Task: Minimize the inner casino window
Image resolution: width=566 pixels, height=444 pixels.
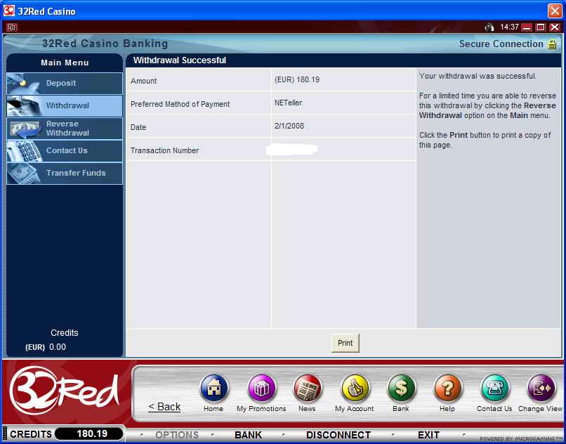Action: (x=527, y=27)
